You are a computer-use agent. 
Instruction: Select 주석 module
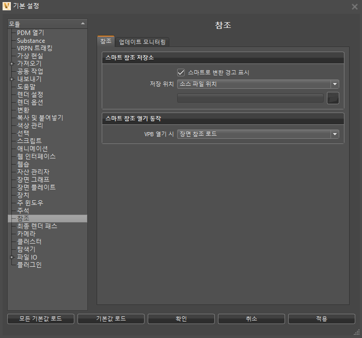click(23, 211)
